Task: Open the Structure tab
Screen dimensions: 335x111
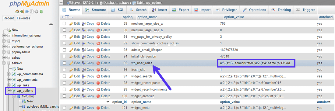Action: (x=96, y=10)
